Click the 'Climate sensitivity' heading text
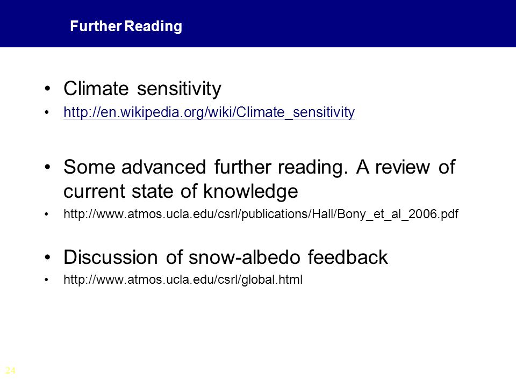 click(x=142, y=89)
